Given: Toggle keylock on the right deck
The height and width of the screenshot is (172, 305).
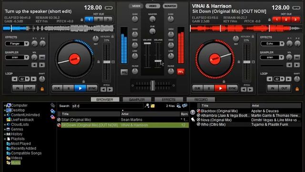Looking at the screenshot, I should 253,36.
